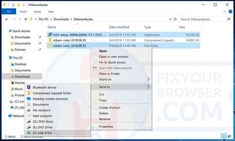Click the (E:) DVD Drive icon
Image resolution: width=235 pixels, height=141 pixels.
point(29,127)
